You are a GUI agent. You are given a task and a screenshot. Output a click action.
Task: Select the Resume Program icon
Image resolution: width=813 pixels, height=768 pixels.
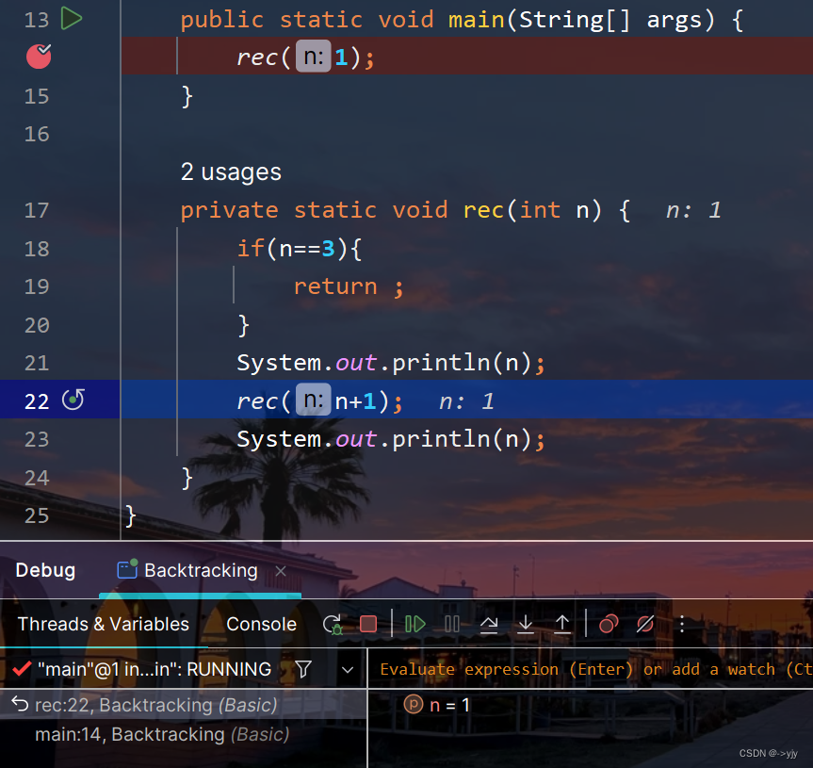coord(415,624)
